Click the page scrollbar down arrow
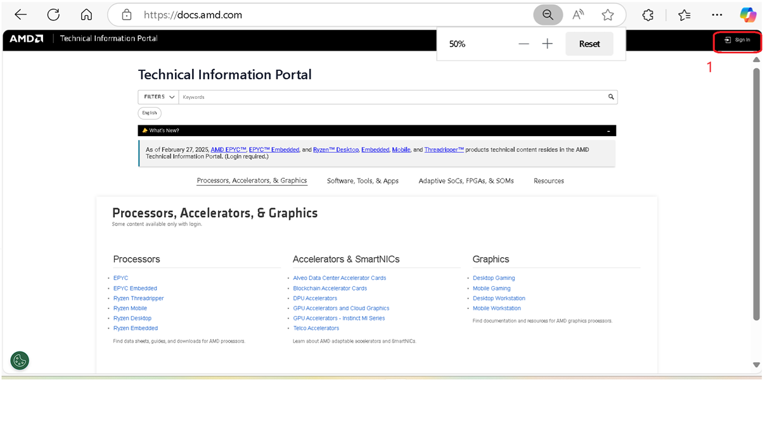Image resolution: width=765 pixels, height=430 pixels. click(x=756, y=365)
